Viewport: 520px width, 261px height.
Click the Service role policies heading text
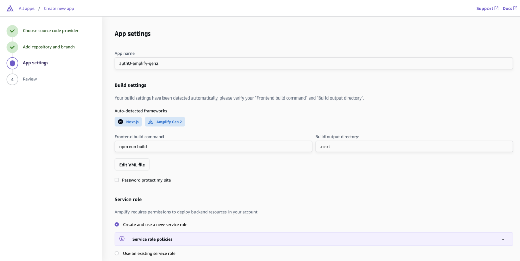(x=152, y=239)
